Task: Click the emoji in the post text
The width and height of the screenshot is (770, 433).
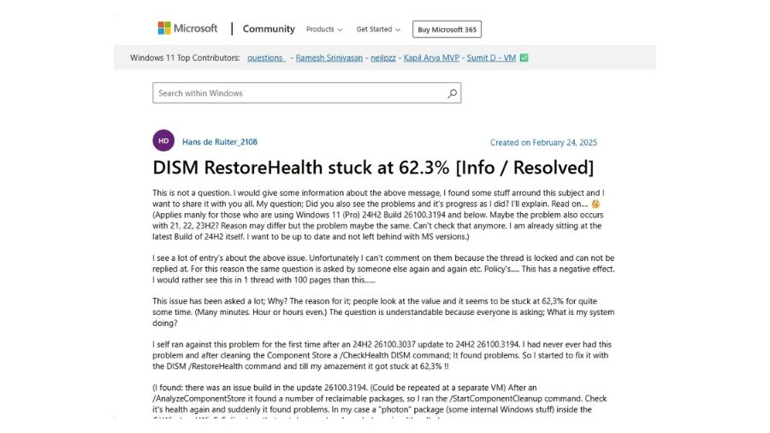Action: pyautogui.click(x=595, y=204)
